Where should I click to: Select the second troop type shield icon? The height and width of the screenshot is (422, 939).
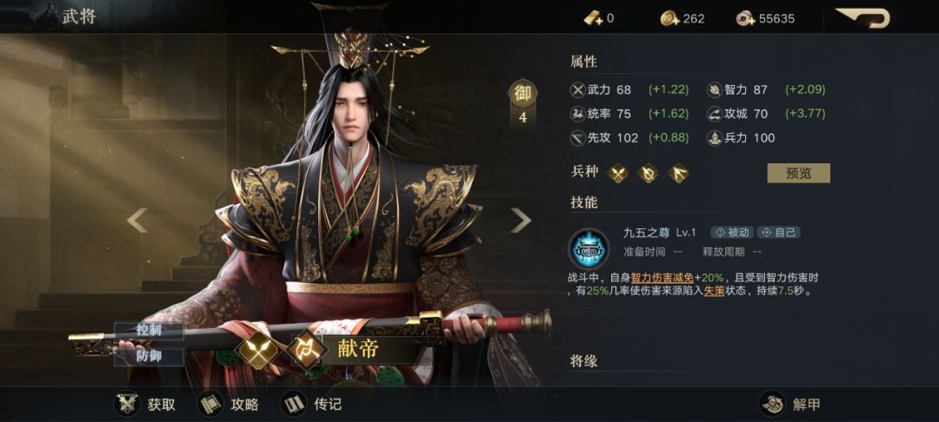click(x=648, y=174)
